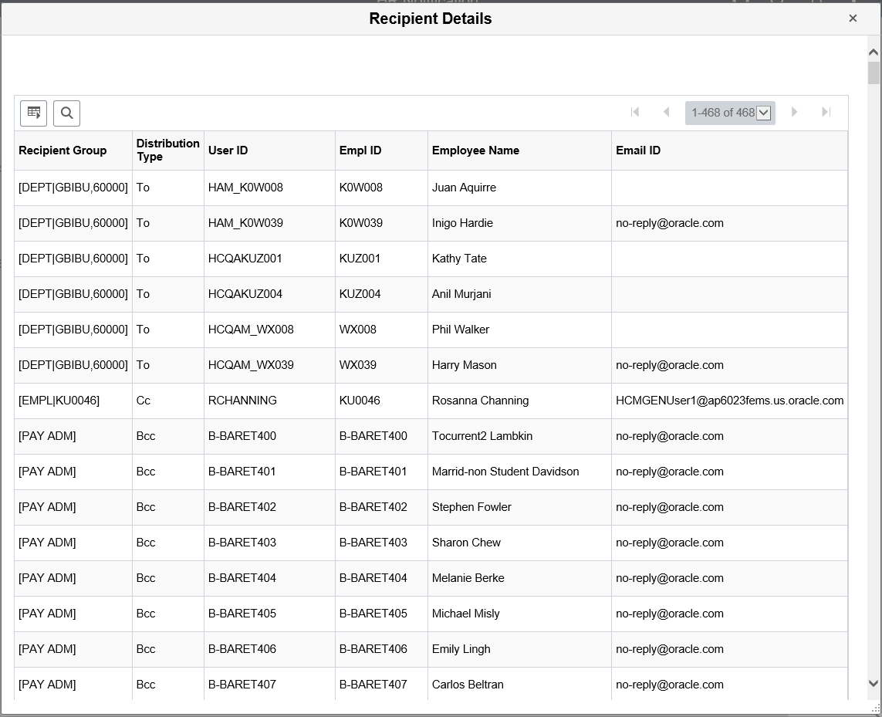This screenshot has height=717, width=882.
Task: Select employee name Michael Misly
Action: 466,613
